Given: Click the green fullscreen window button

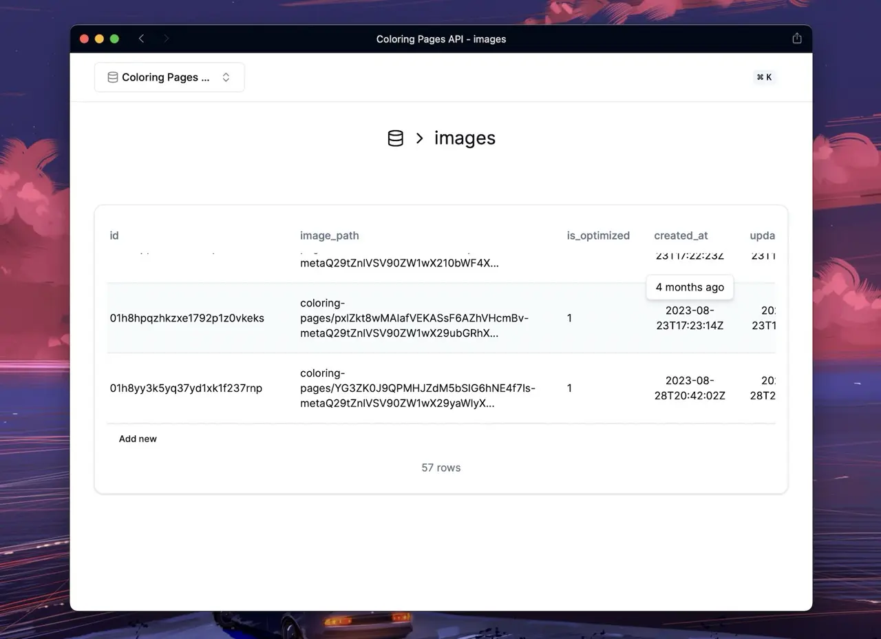Looking at the screenshot, I should [114, 39].
